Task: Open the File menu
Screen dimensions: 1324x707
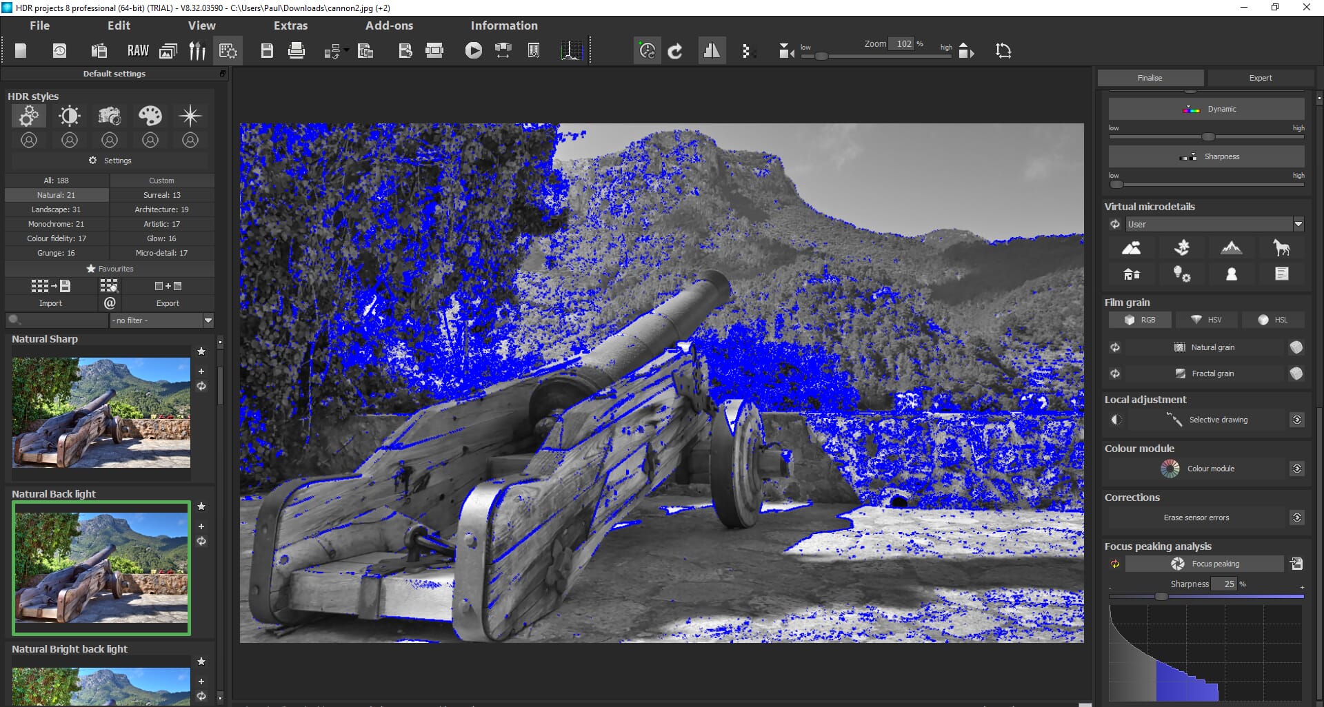Action: (39, 25)
